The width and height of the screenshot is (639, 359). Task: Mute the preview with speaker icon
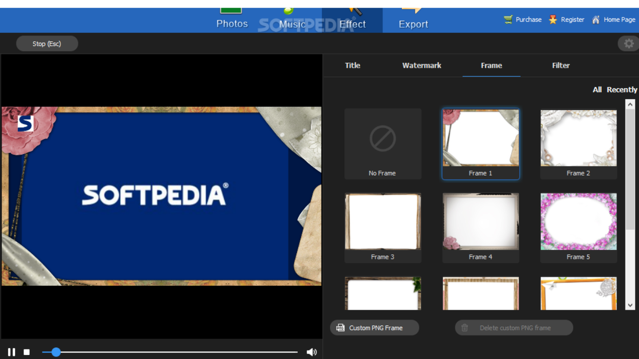coord(312,352)
